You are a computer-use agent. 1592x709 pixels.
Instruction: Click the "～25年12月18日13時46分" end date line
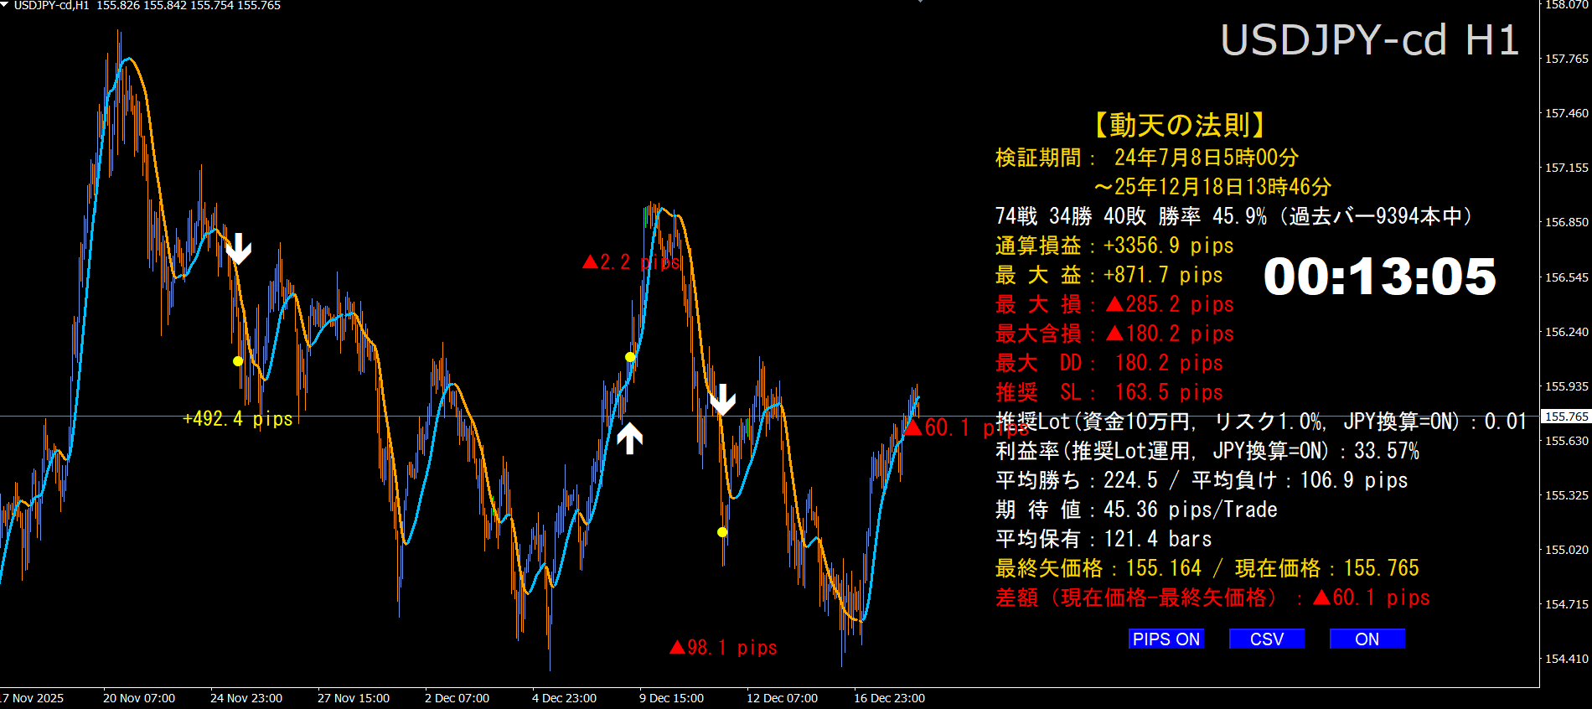1212,187
